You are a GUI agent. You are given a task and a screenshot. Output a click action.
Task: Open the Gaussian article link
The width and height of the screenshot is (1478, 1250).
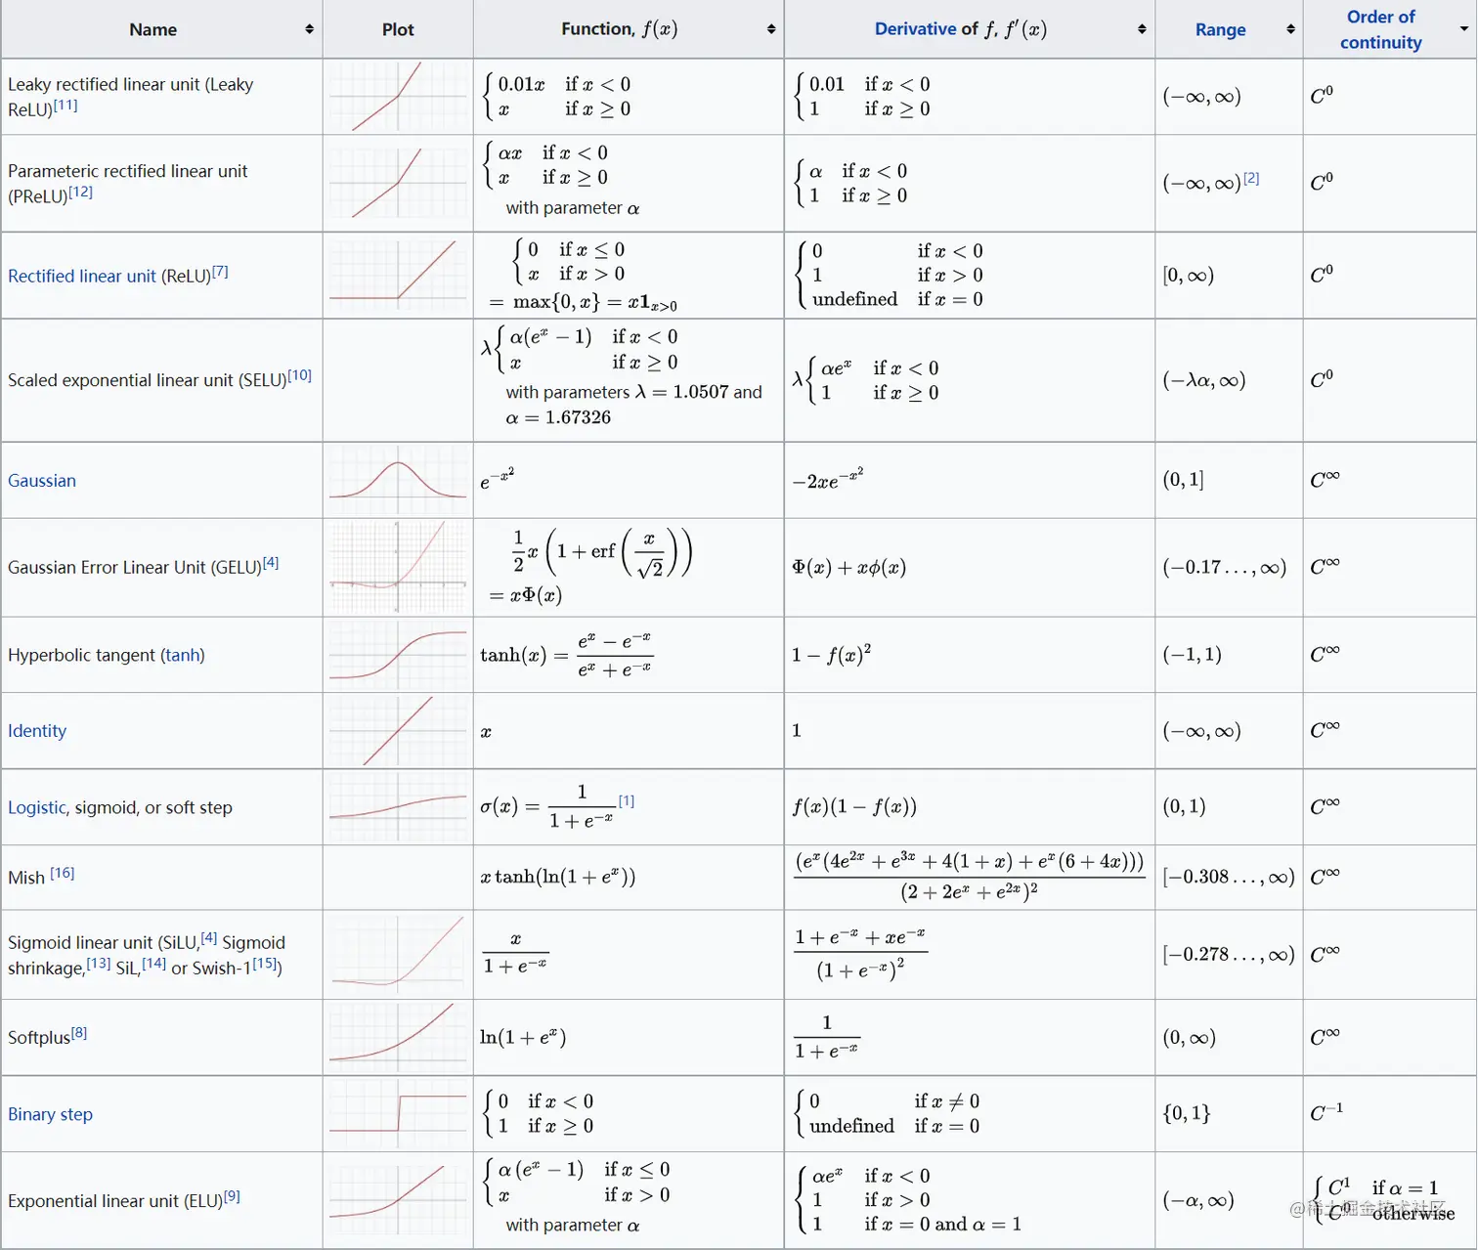click(42, 480)
